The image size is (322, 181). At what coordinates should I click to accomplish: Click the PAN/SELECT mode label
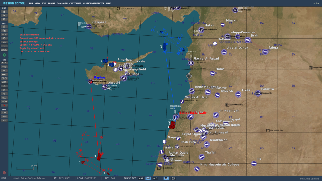129,178
